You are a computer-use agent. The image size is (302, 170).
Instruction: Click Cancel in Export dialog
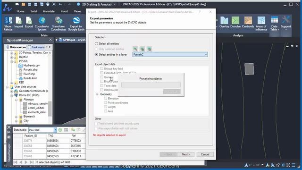point(205,154)
